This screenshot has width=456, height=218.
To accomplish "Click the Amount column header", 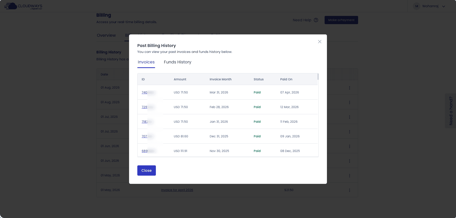I will point(180,79).
